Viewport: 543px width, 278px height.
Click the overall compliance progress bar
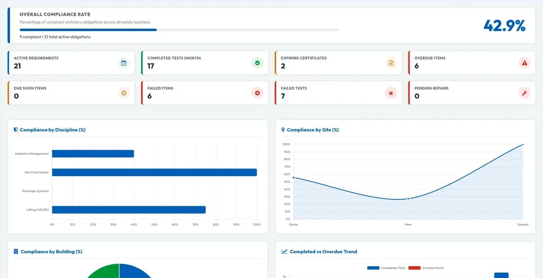(x=179, y=30)
